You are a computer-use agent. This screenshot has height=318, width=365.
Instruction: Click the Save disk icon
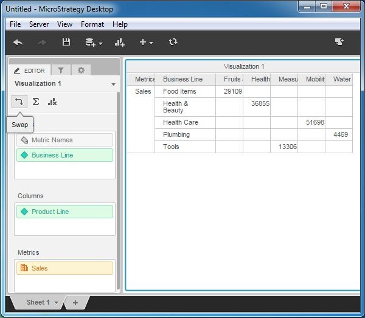tap(66, 42)
